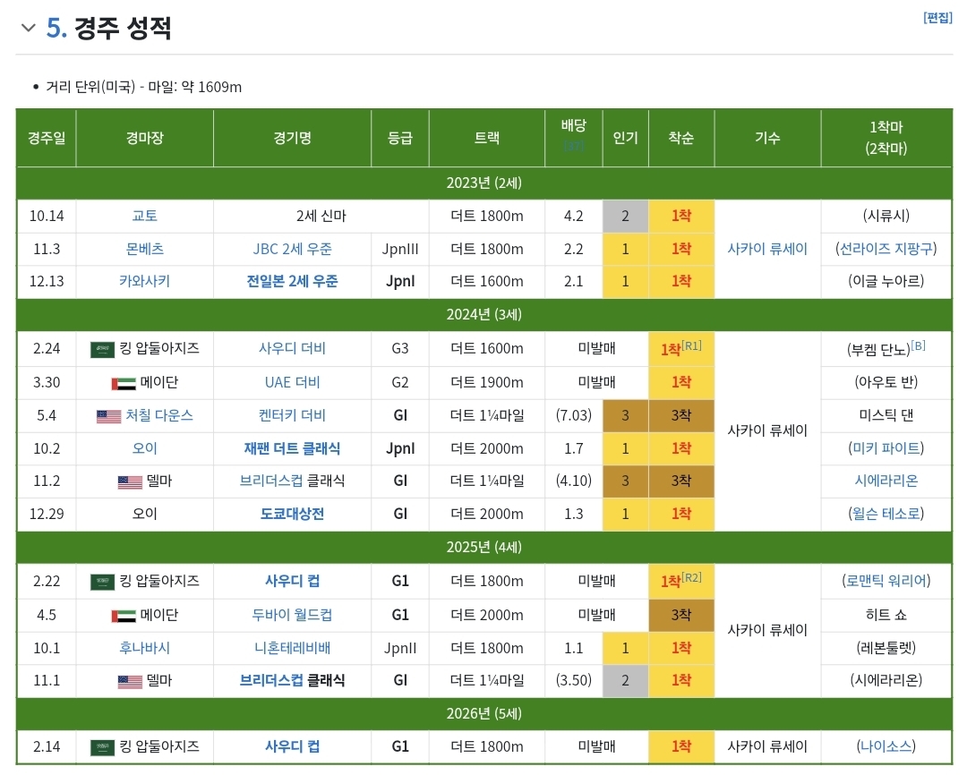Viewport: 967px width, 775px height.
Task: Click the 편집 edit link
Action: tap(937, 17)
